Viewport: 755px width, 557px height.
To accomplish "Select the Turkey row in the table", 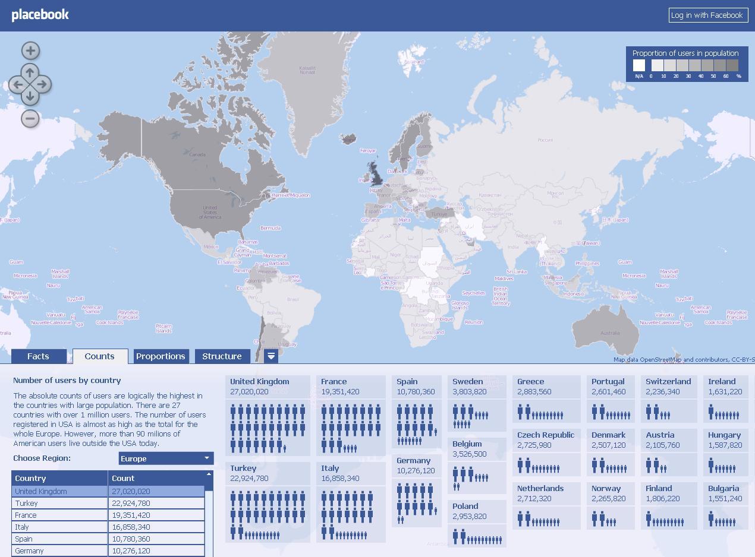I will point(108,503).
